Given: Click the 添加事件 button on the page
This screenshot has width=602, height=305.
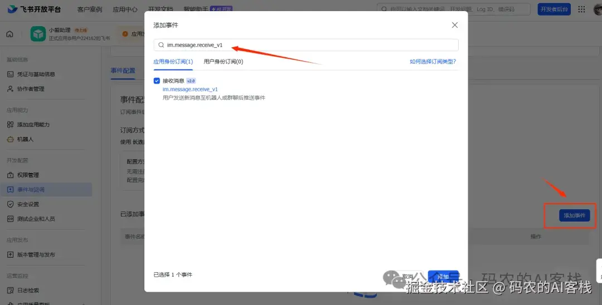Looking at the screenshot, I should tap(574, 215).
